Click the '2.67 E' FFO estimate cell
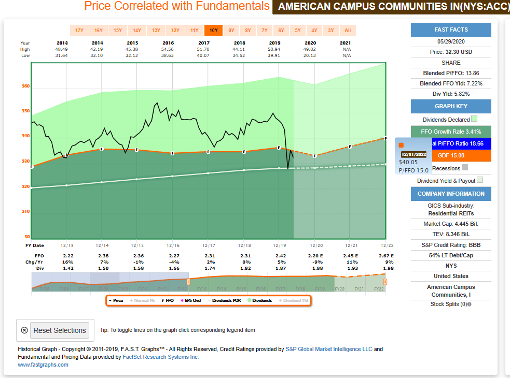510x378 pixels. [x=386, y=256]
